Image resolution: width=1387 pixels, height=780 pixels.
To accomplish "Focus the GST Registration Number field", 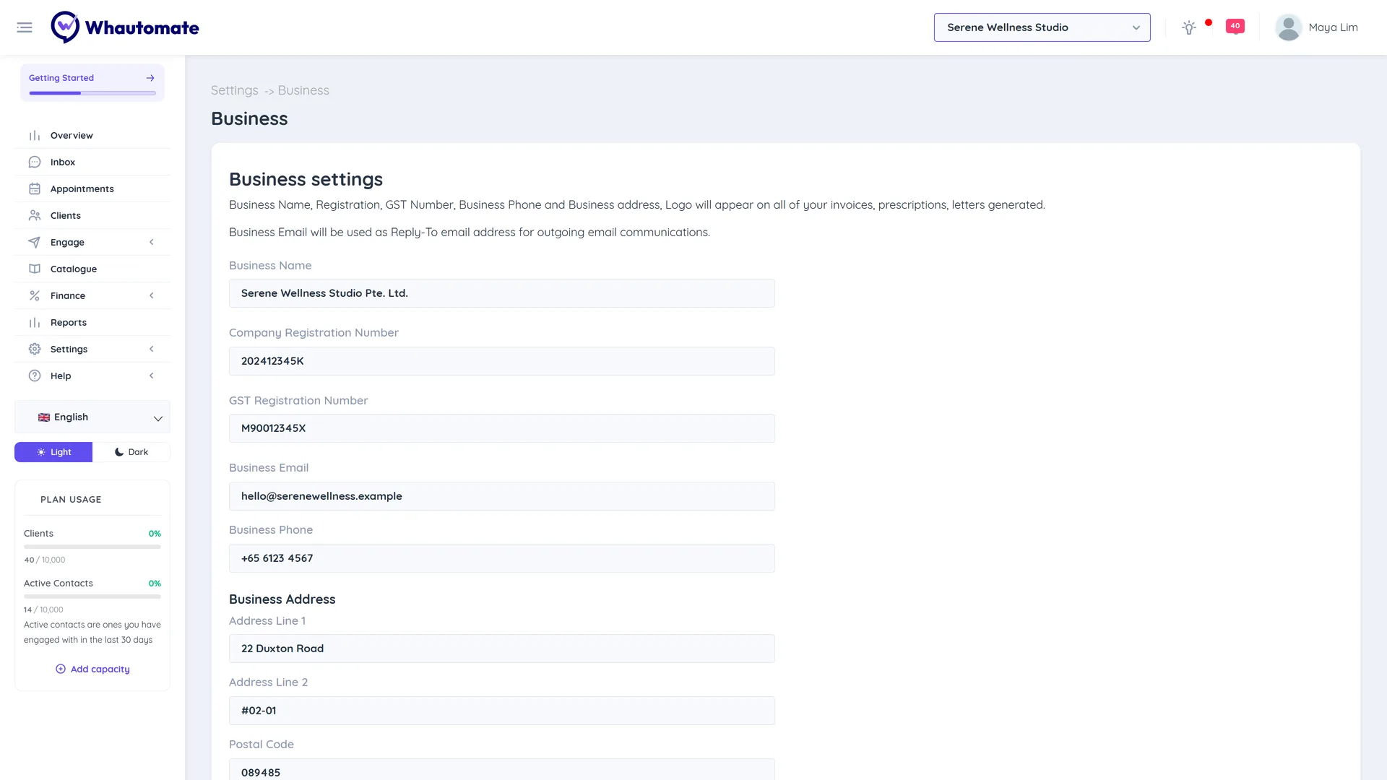I will 501,428.
